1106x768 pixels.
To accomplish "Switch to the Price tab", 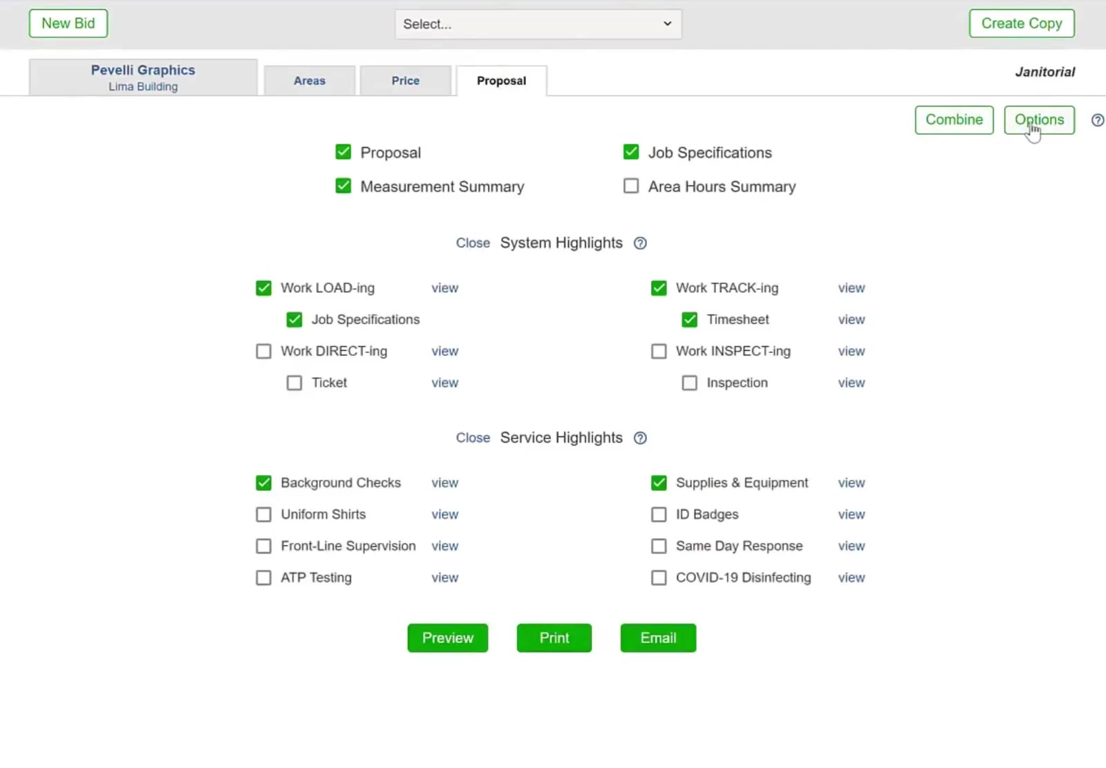I will [405, 81].
